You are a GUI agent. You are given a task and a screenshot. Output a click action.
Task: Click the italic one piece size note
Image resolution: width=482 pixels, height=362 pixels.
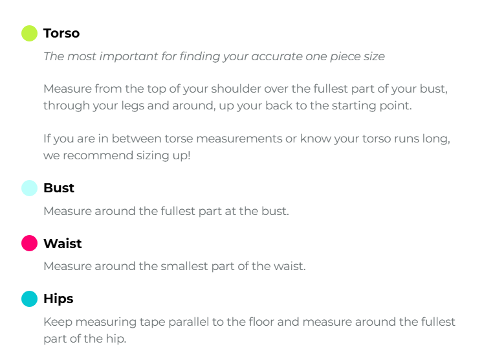(214, 56)
